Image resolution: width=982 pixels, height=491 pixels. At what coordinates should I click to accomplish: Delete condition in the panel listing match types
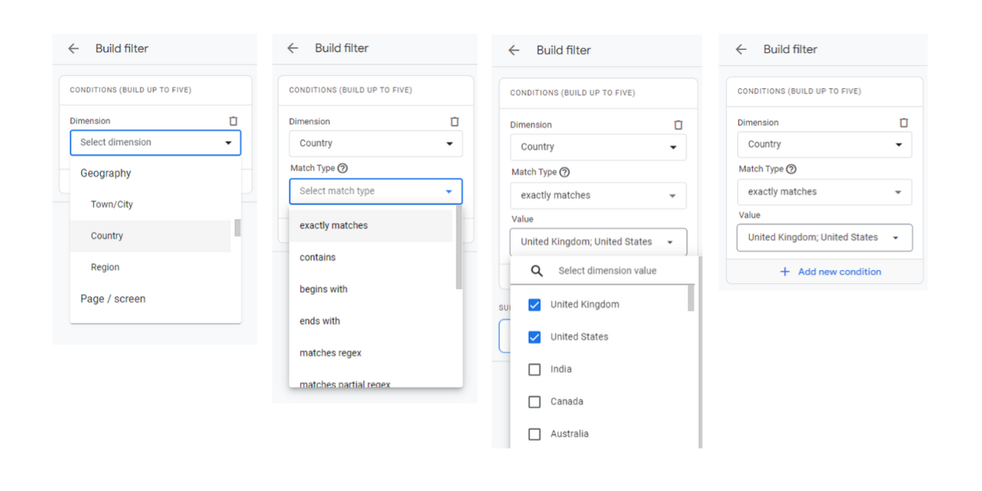455,121
